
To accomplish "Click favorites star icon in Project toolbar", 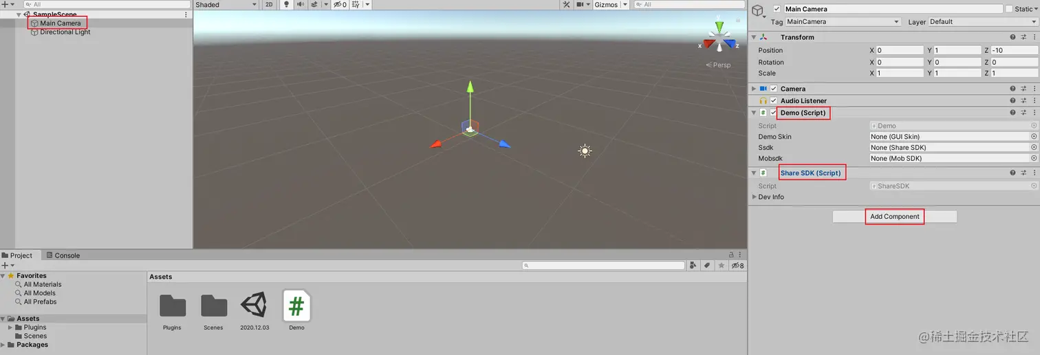I will pyautogui.click(x=721, y=265).
